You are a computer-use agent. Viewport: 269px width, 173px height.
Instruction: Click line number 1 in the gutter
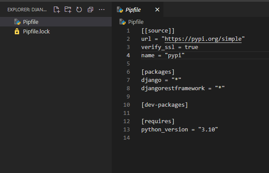point(128,31)
